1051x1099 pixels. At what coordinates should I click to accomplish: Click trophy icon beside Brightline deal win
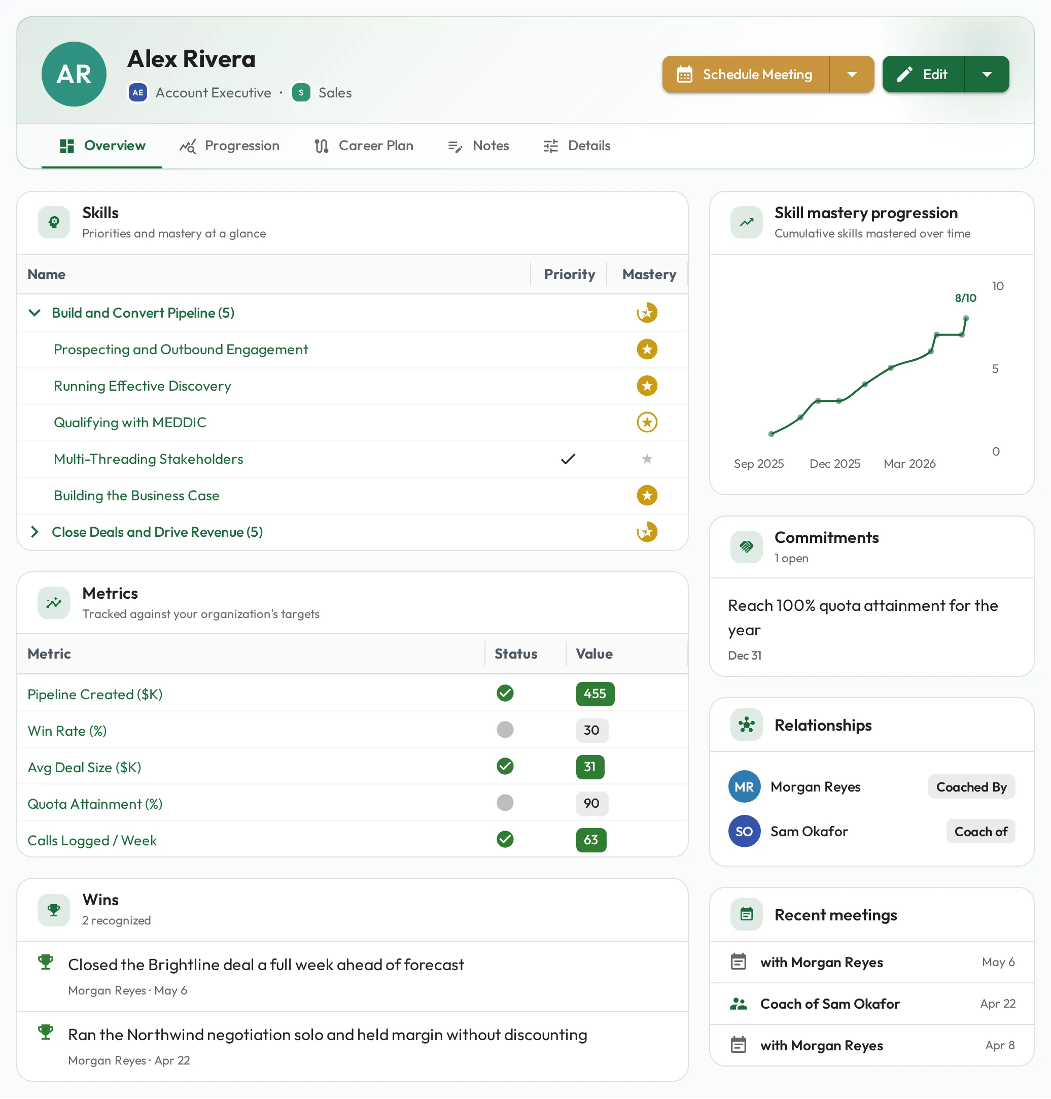[x=45, y=962]
